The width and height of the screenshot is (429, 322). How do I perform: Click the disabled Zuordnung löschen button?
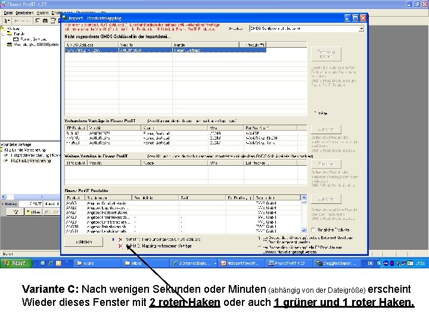(x=326, y=54)
